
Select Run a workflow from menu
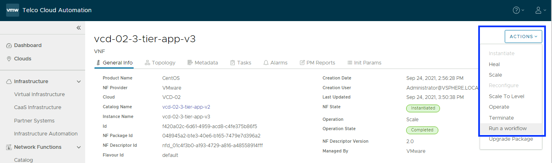[508, 129]
